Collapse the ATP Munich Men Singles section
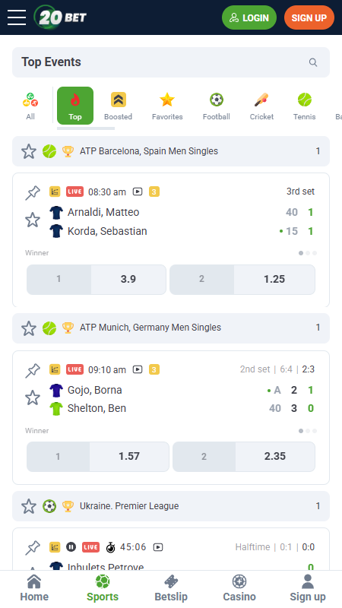The image size is (342, 608). 171,328
